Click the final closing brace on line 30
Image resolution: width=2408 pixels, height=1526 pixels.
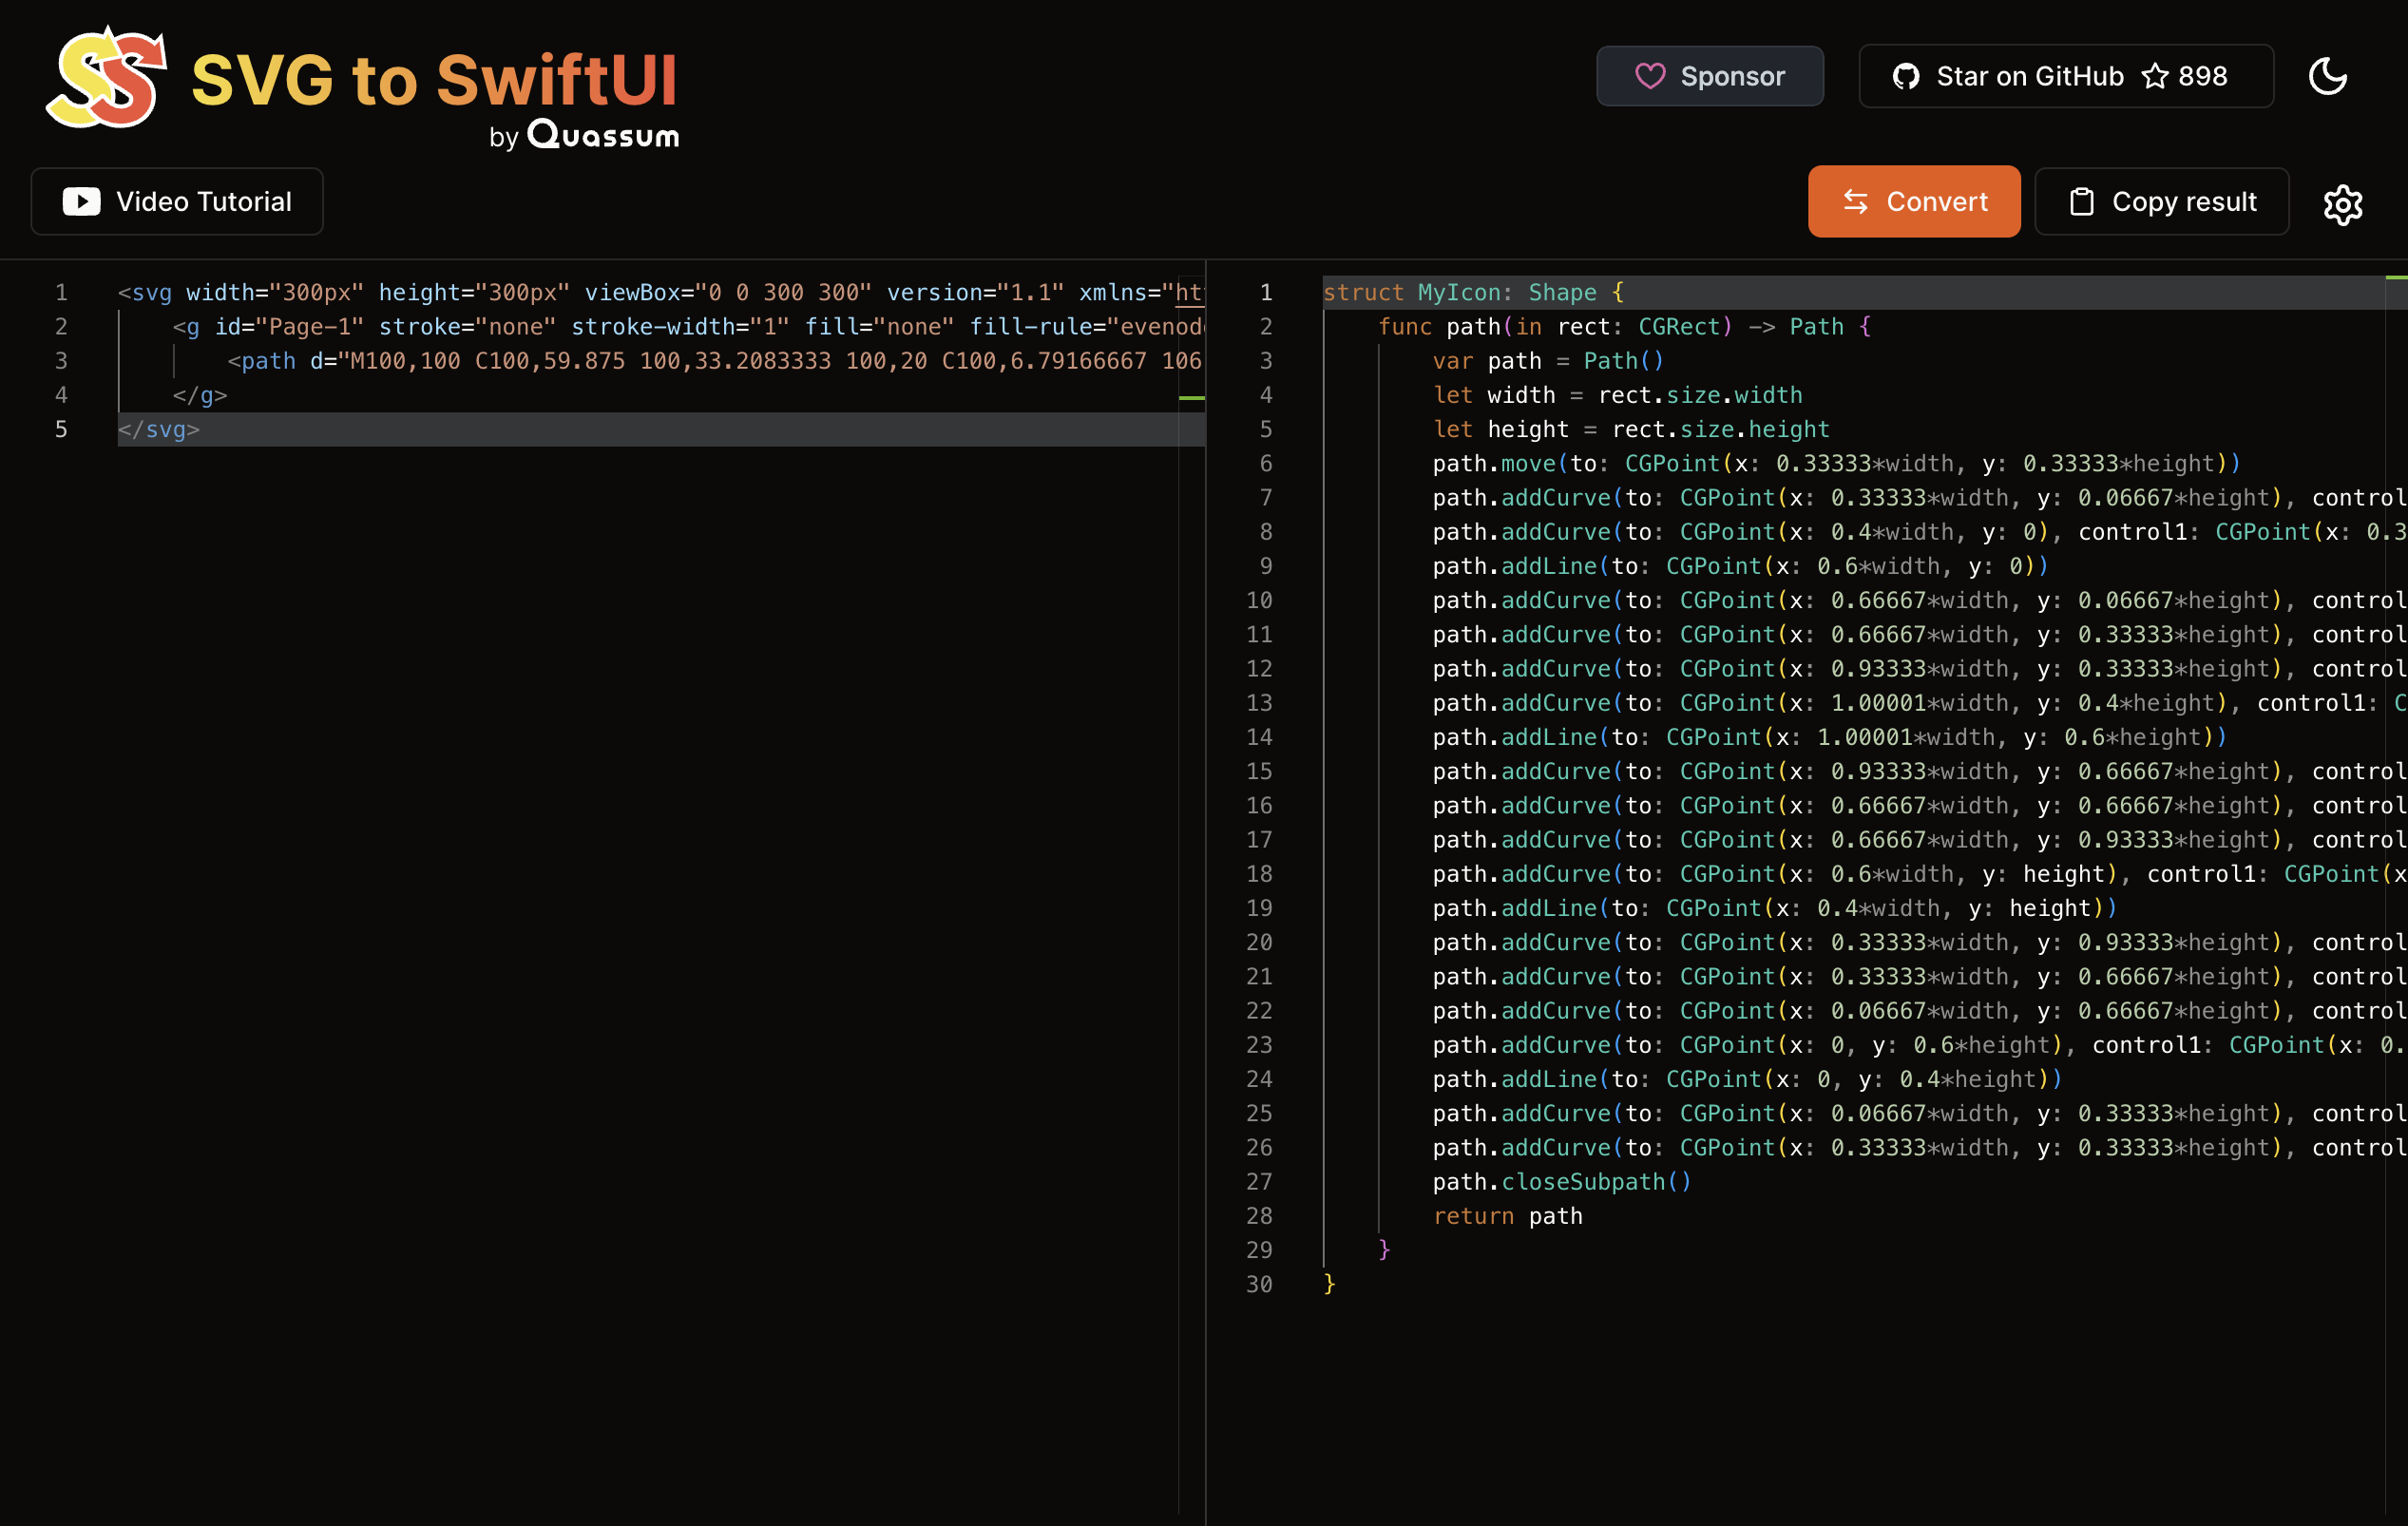(x=1329, y=1284)
